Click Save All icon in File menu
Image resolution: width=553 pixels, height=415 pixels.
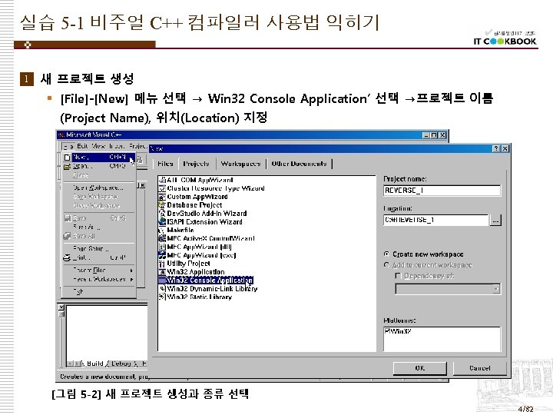click(x=68, y=236)
